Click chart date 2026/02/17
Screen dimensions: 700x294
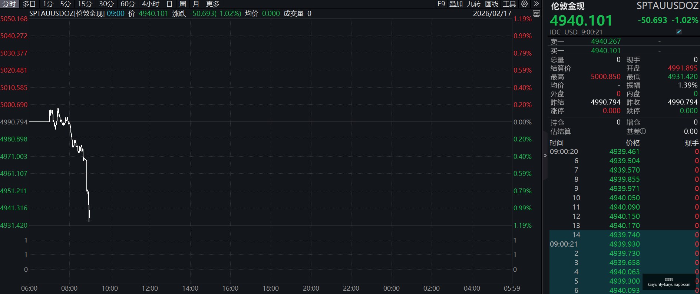click(x=492, y=13)
